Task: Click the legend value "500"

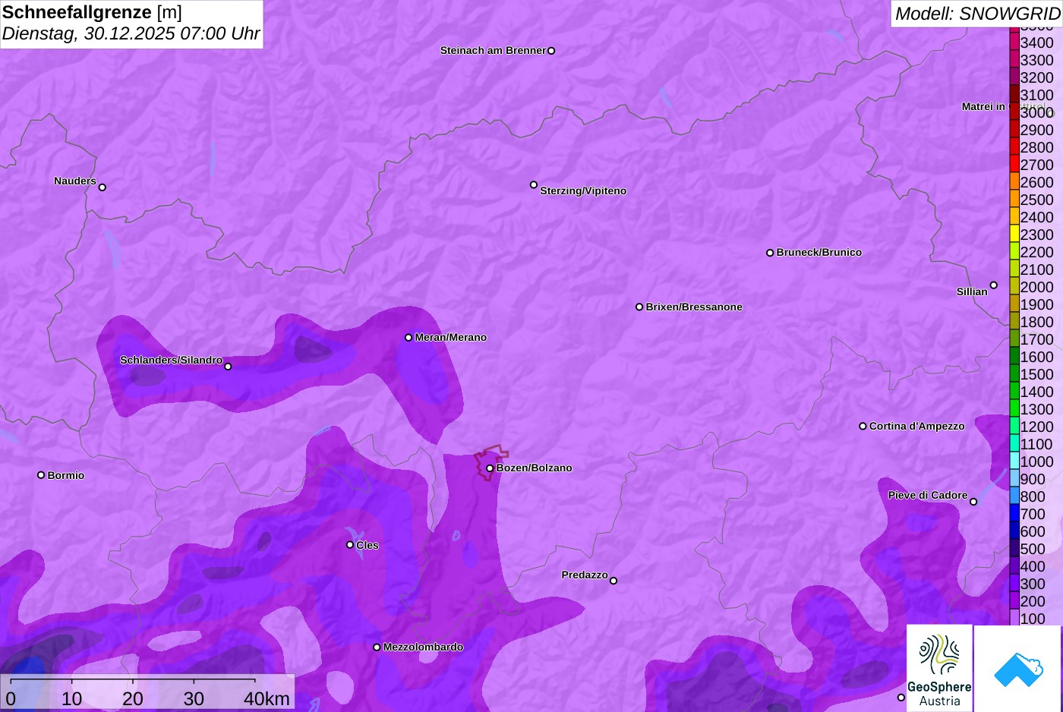Action: (x=1033, y=550)
